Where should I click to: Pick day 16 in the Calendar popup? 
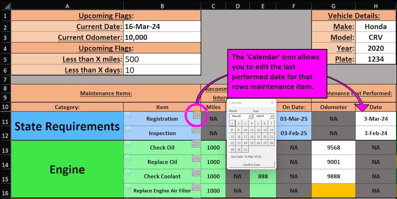coord(238,136)
